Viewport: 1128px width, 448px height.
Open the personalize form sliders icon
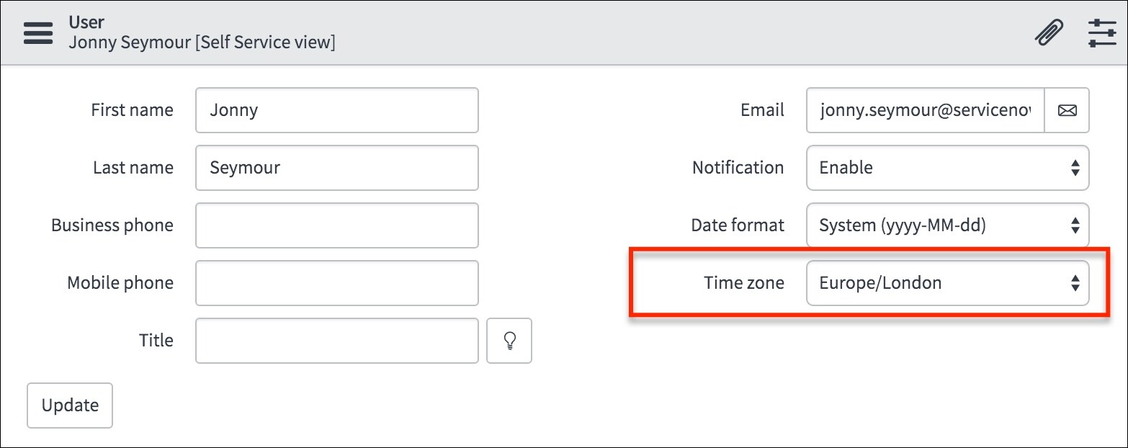[x=1102, y=33]
